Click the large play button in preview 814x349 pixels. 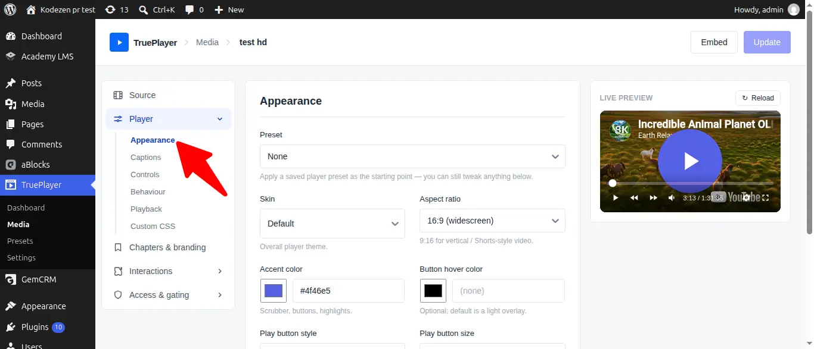(x=690, y=161)
